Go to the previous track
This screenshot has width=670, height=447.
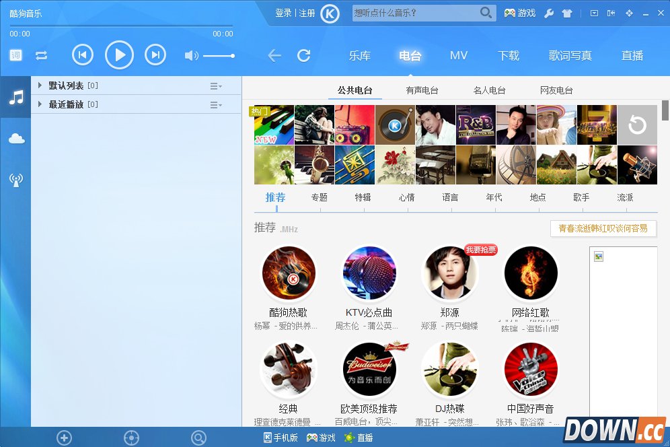(x=83, y=55)
